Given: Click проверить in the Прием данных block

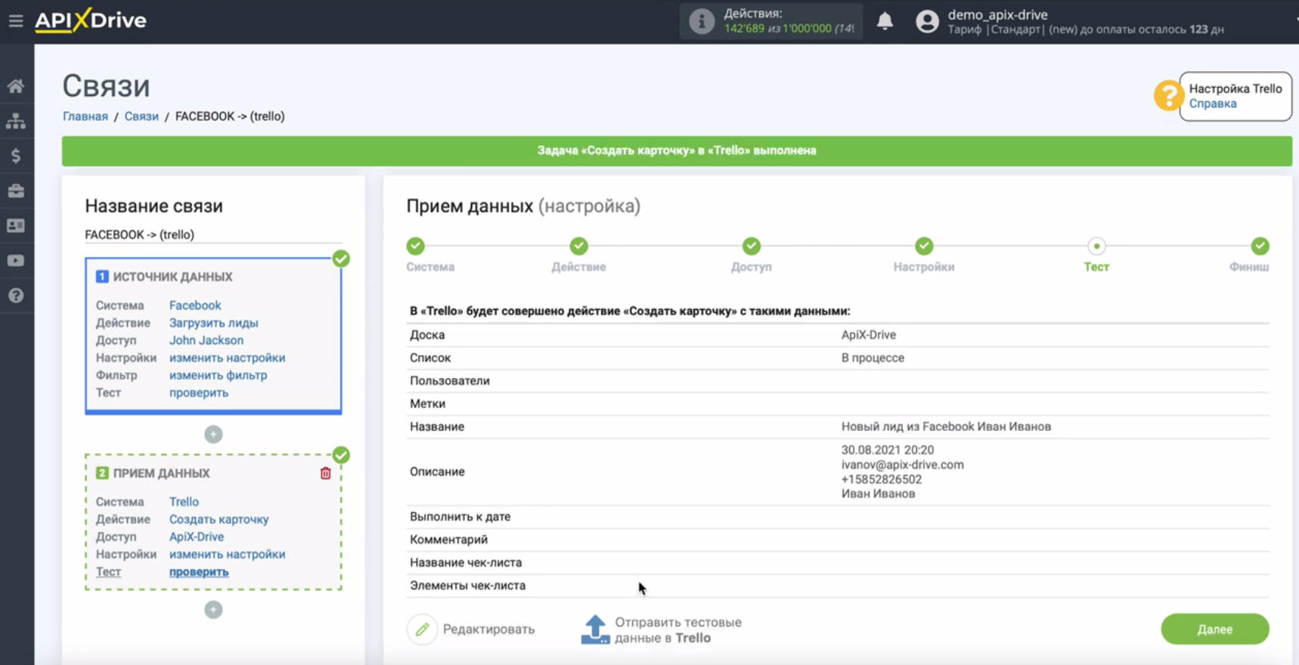Looking at the screenshot, I should [x=199, y=572].
